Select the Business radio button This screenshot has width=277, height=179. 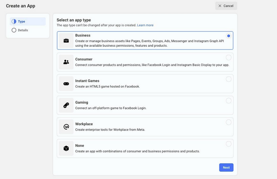(228, 36)
